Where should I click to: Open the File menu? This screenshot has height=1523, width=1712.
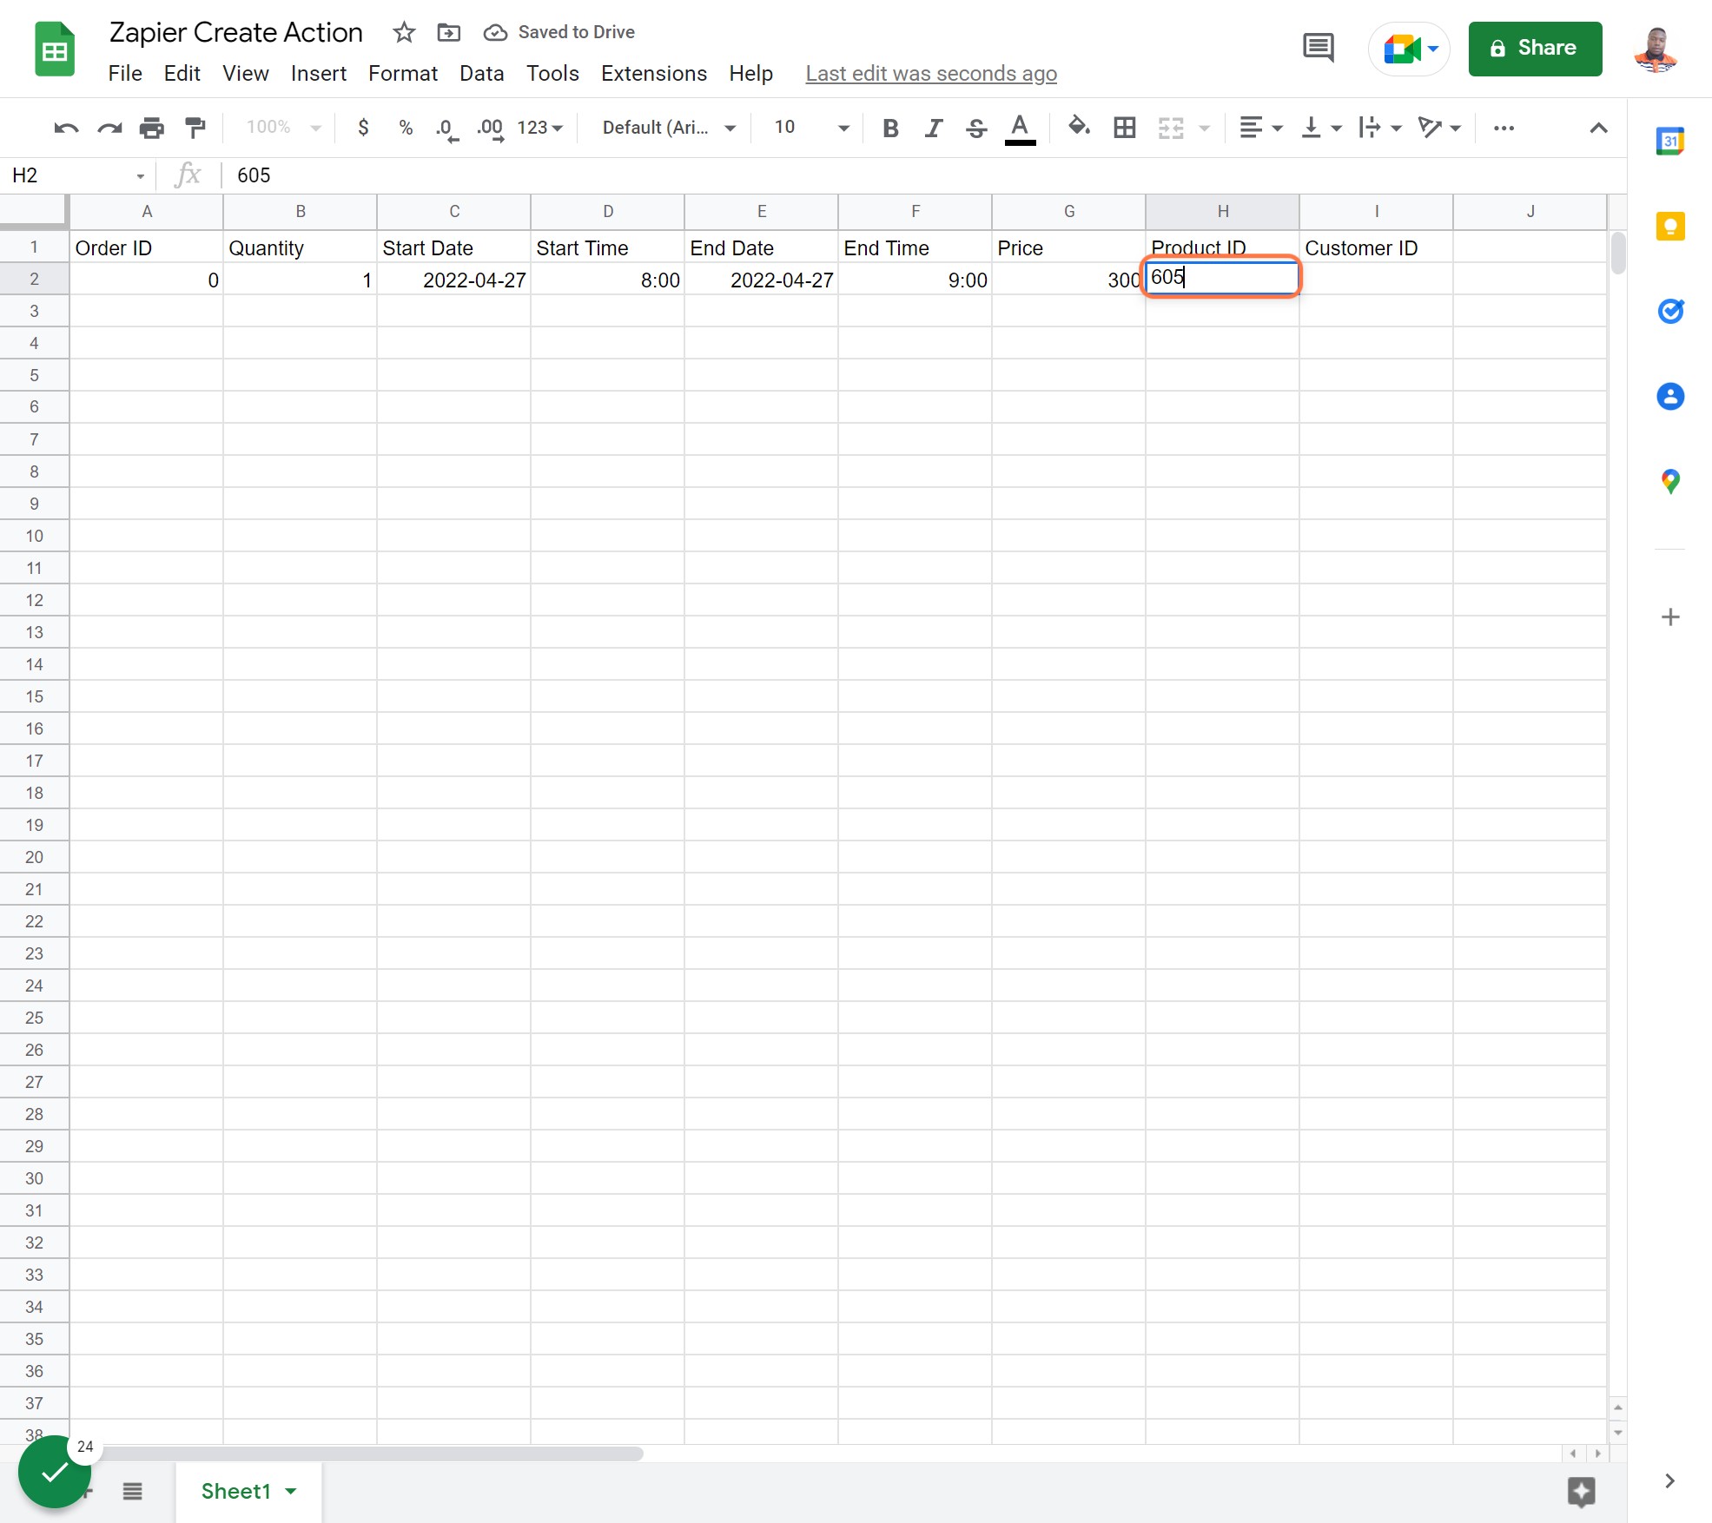[x=125, y=74]
